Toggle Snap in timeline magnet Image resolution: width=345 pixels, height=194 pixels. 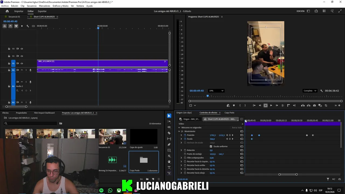click(10, 26)
